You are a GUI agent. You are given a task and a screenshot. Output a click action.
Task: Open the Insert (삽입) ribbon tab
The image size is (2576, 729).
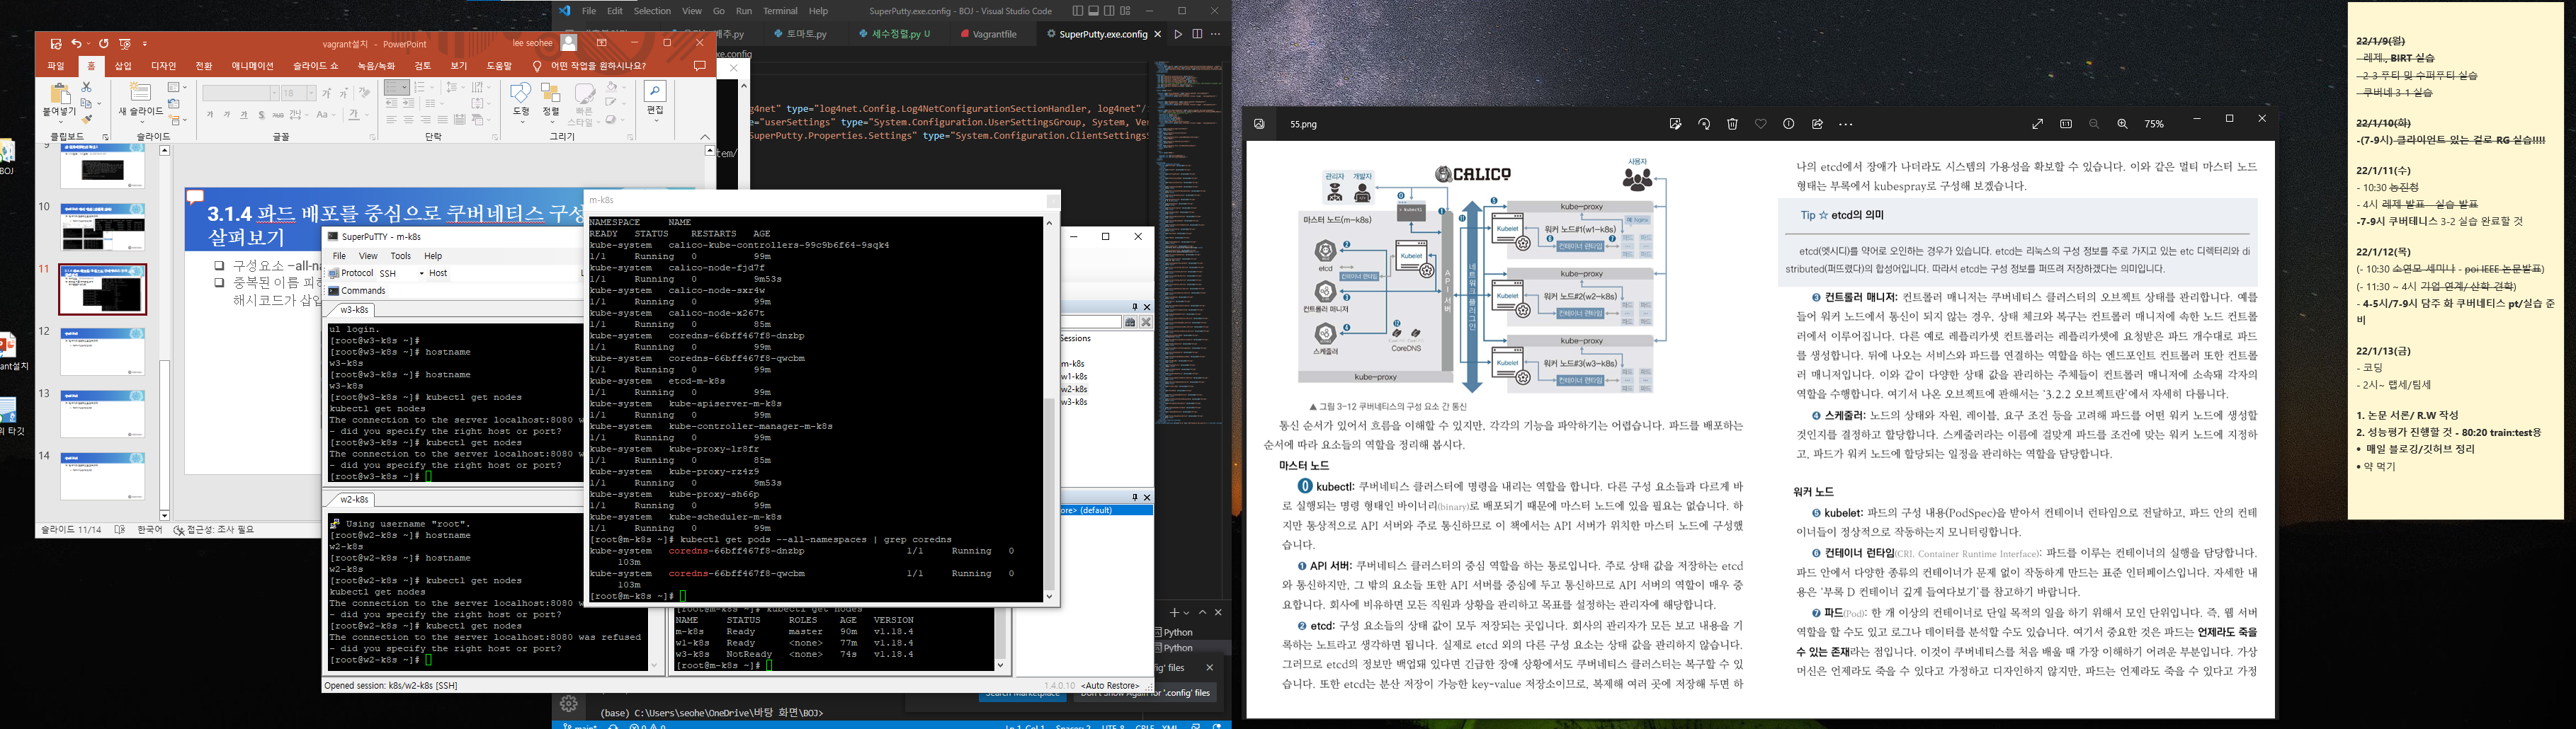pyautogui.click(x=123, y=66)
